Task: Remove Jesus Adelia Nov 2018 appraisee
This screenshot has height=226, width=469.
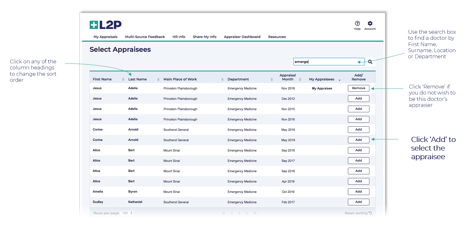Action: pos(358,88)
